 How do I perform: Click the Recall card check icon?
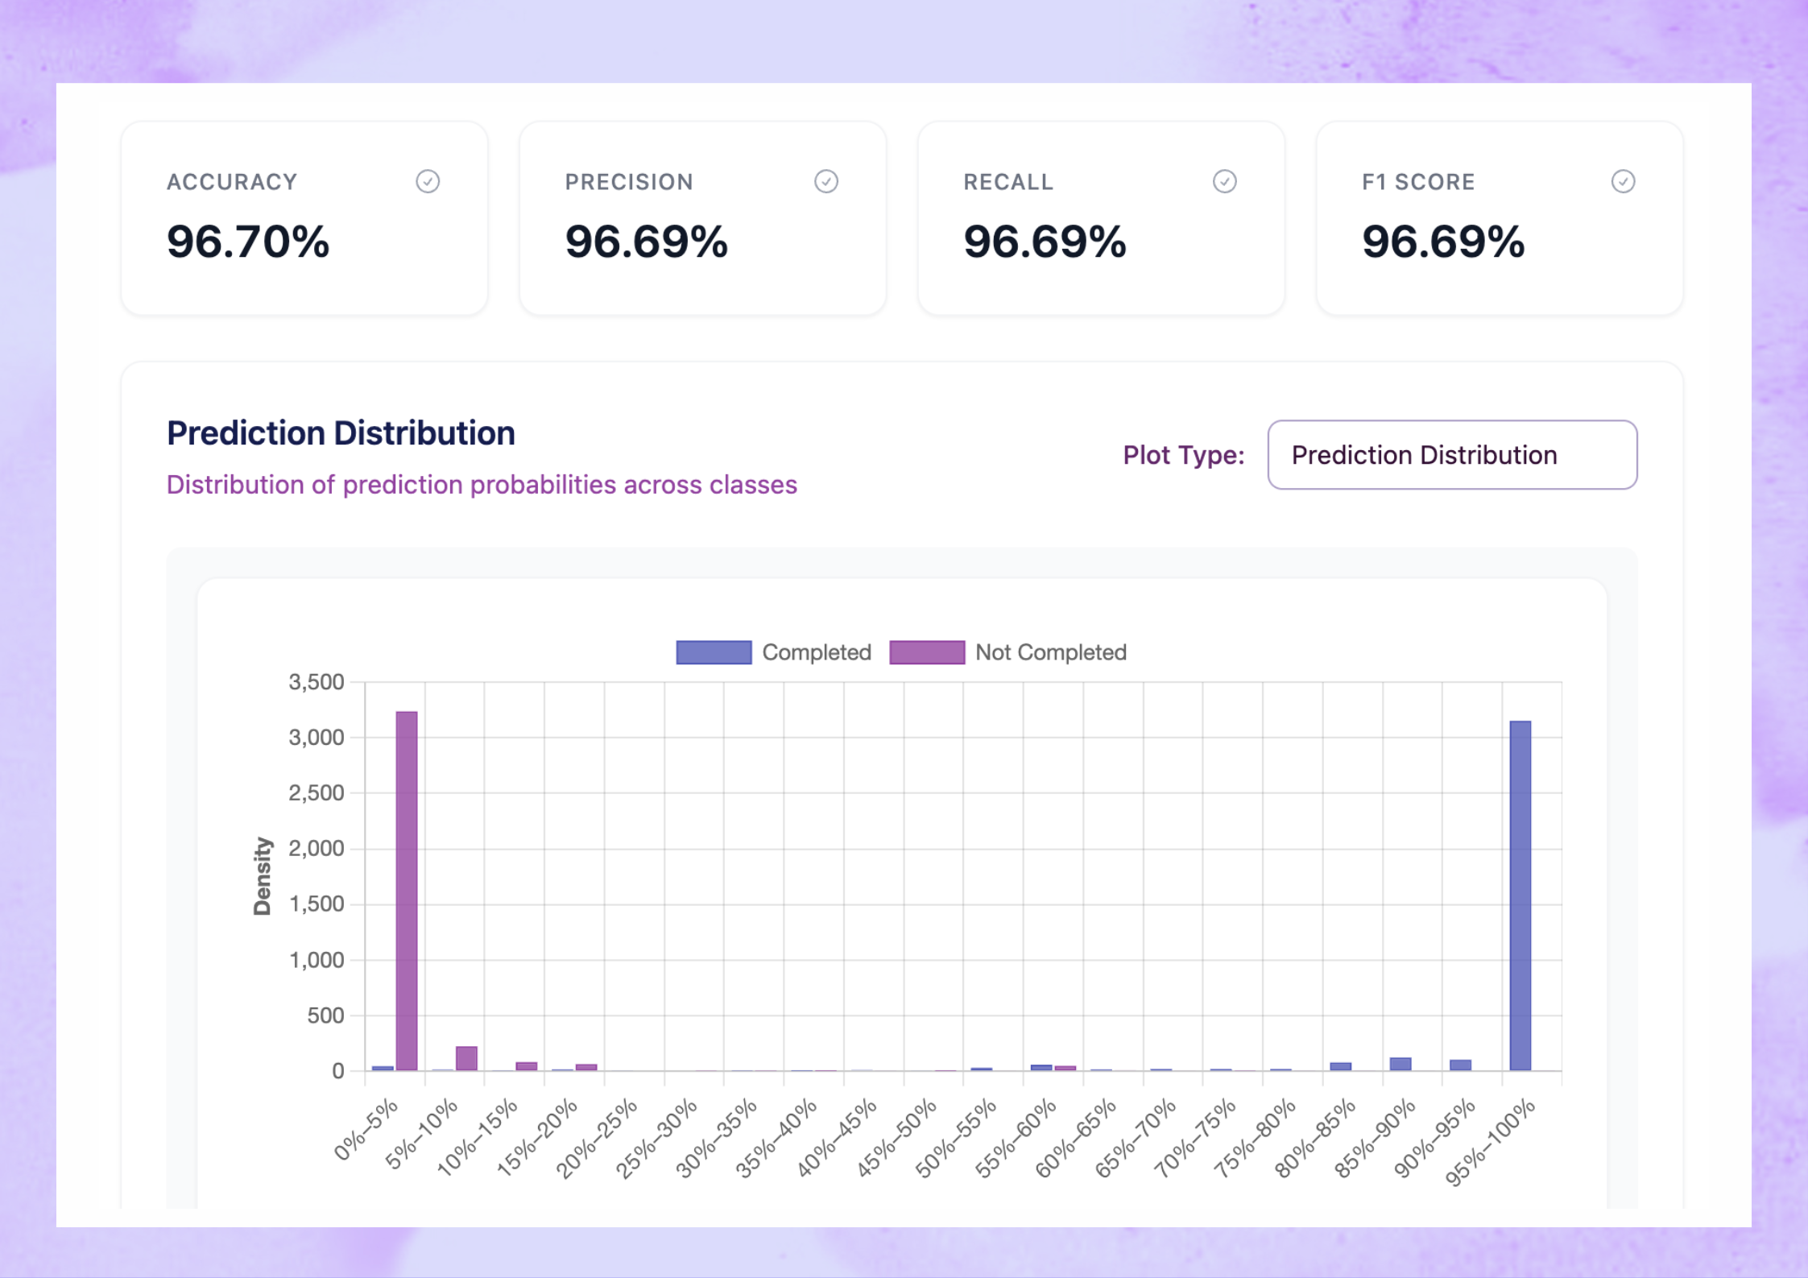1224,181
